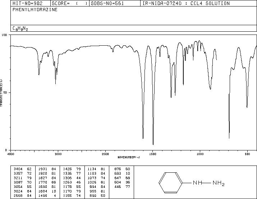257x199 pixels.
Task: Click the 1500 x-axis tick label
Action: pos(153,154)
